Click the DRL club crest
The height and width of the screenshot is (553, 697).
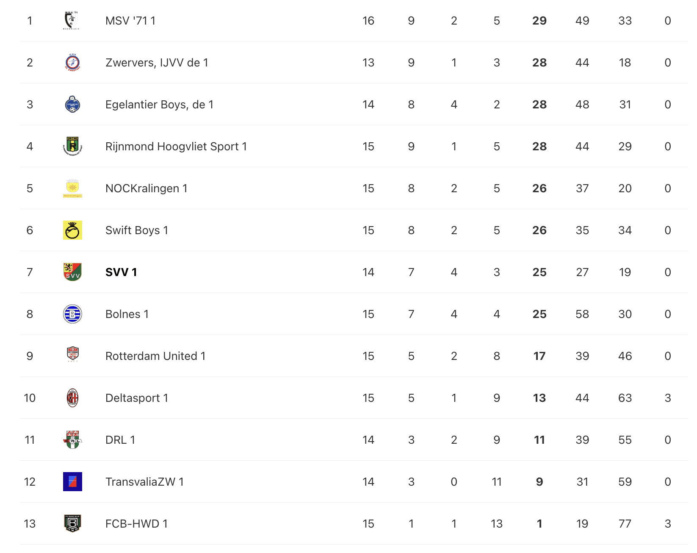72,440
